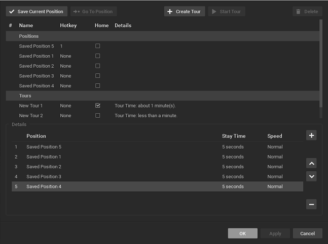Image resolution: width=328 pixels, height=244 pixels.
Task: Change Speed value for Saved Position 5 row
Action: (x=275, y=147)
